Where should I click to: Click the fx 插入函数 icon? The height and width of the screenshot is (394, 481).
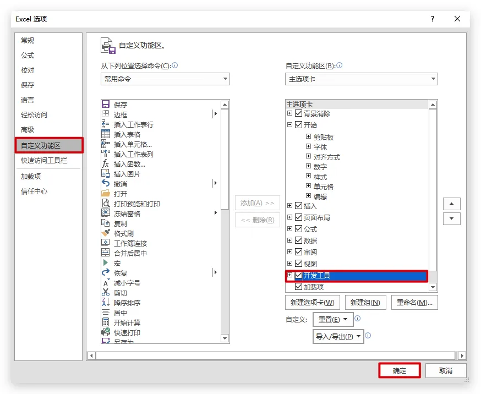click(106, 163)
